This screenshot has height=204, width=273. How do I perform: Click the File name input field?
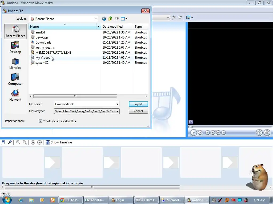(85, 104)
